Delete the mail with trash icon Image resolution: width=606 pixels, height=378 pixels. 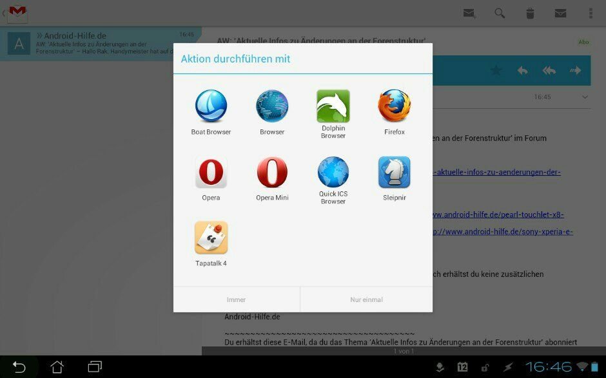[530, 14]
